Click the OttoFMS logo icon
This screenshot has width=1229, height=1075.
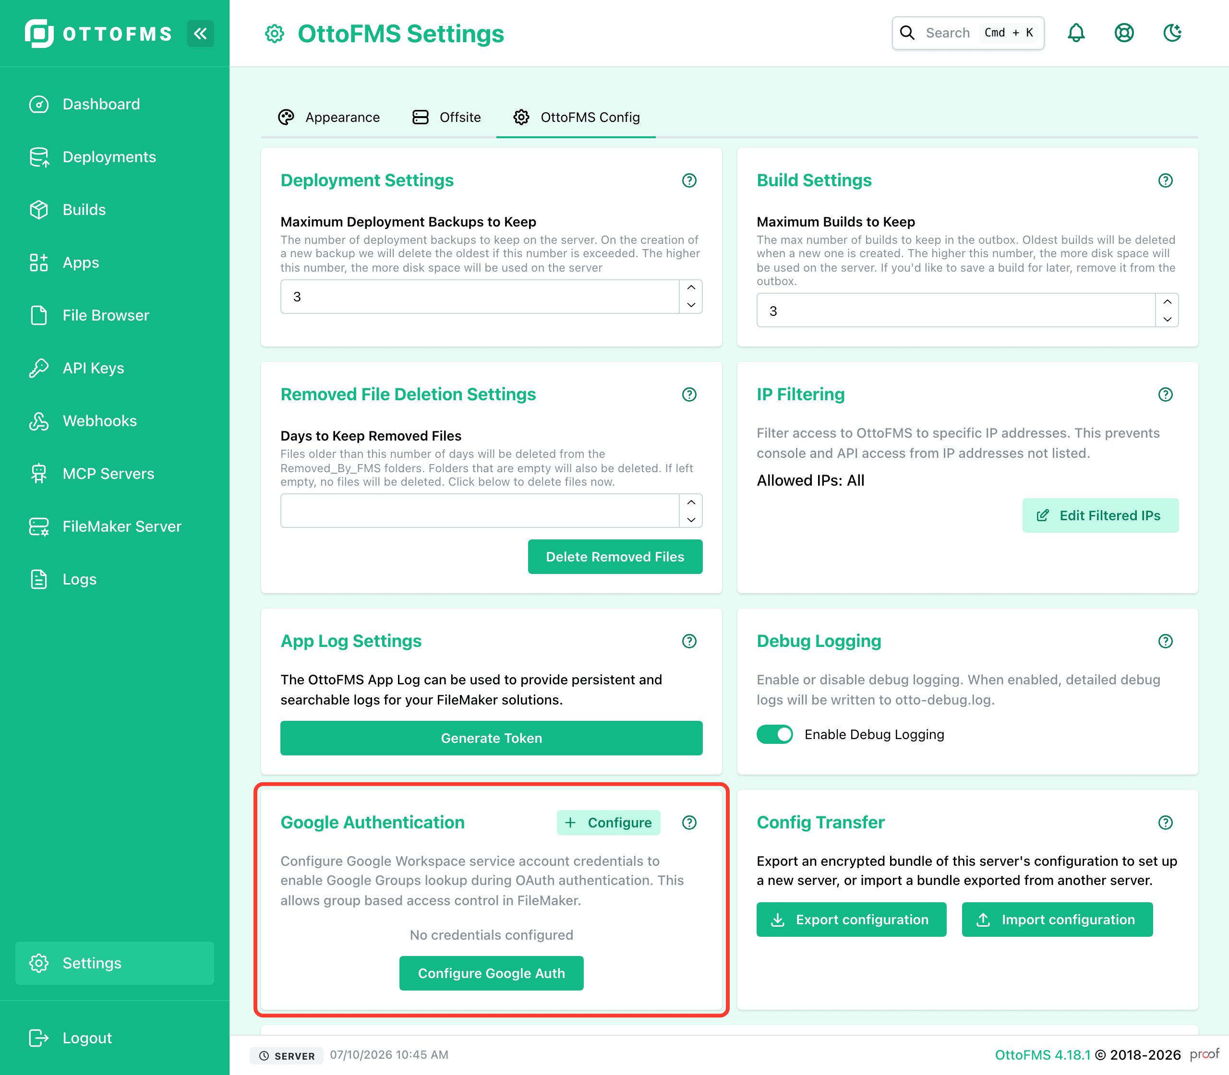39,33
